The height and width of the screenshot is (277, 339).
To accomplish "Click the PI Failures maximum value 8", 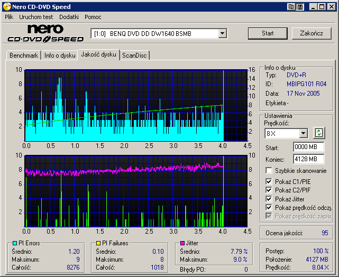I will [162, 260].
